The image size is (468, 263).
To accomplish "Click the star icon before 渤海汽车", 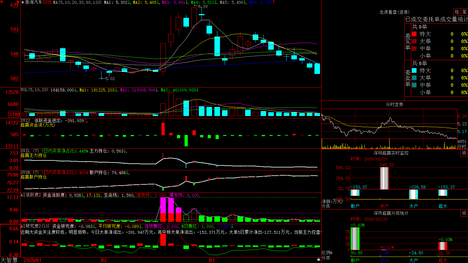I will 23,2.
